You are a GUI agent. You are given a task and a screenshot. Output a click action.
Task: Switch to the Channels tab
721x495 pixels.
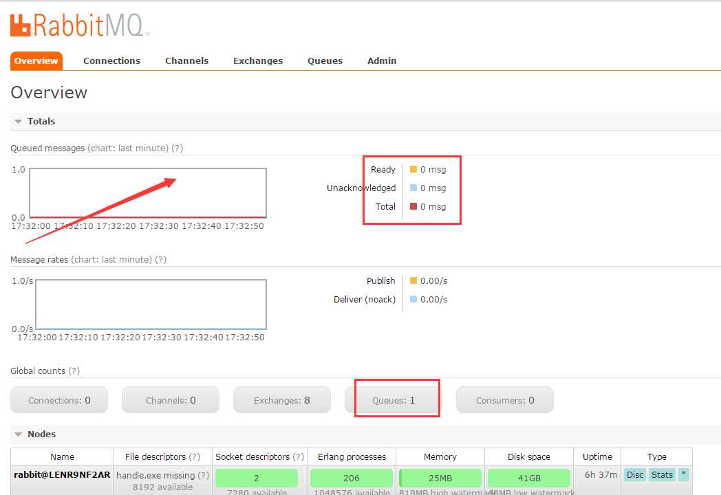(x=186, y=60)
